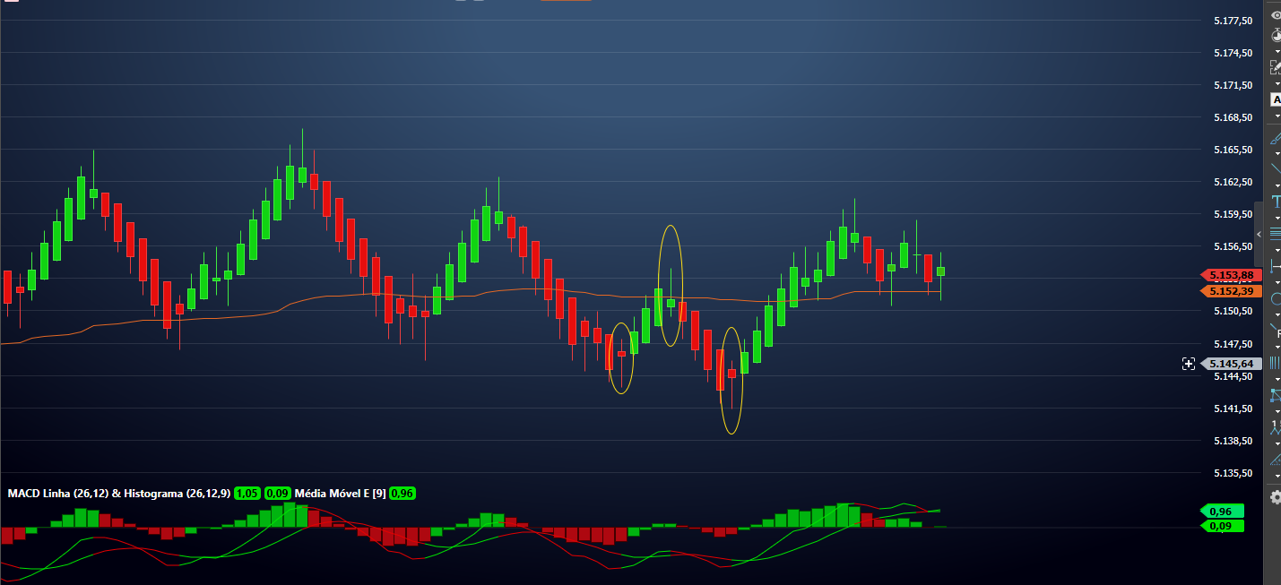The height and width of the screenshot is (585, 1281).
Task: Open dropdown arrow below horizontal lines tool
Action: tap(1277, 249)
